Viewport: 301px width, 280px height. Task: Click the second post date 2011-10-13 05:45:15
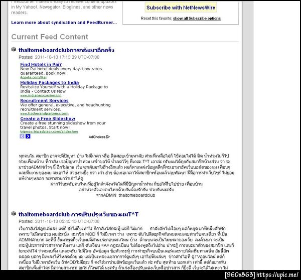(x=67, y=221)
